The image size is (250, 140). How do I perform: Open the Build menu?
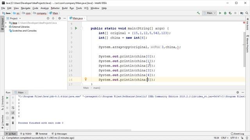(64, 8)
